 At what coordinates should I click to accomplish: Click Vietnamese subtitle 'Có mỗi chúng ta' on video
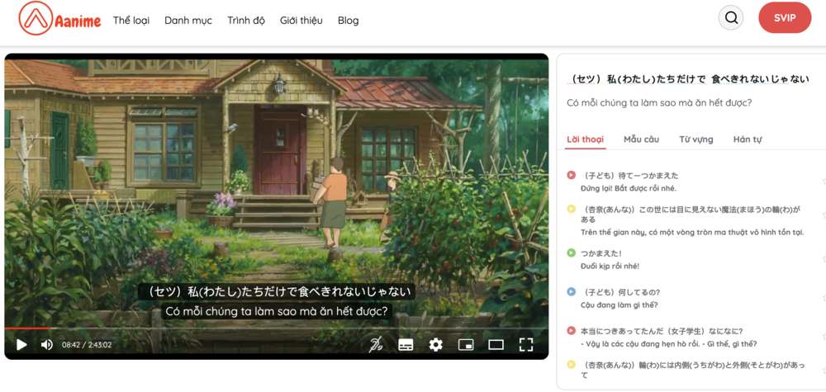pos(277,311)
